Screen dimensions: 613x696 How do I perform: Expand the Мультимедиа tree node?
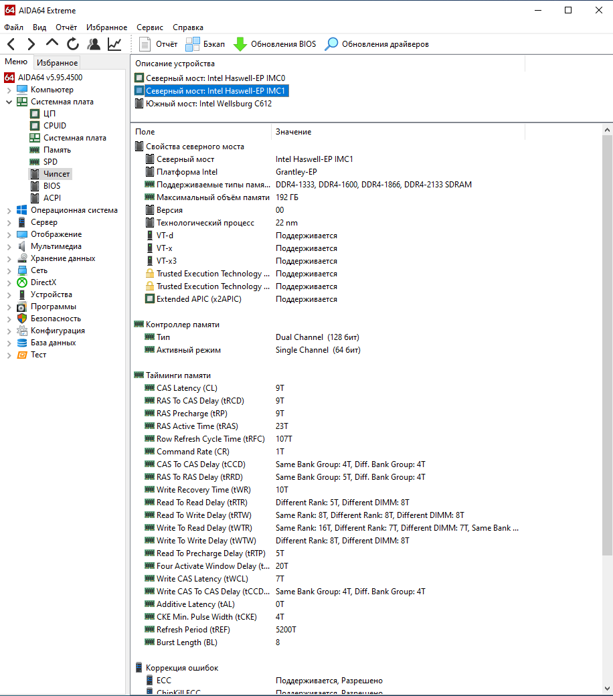pyautogui.click(x=9, y=247)
